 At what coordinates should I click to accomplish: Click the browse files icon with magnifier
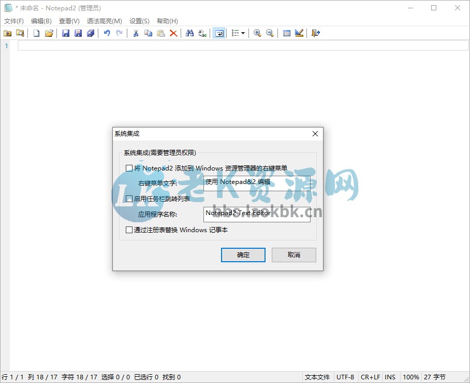(x=20, y=33)
